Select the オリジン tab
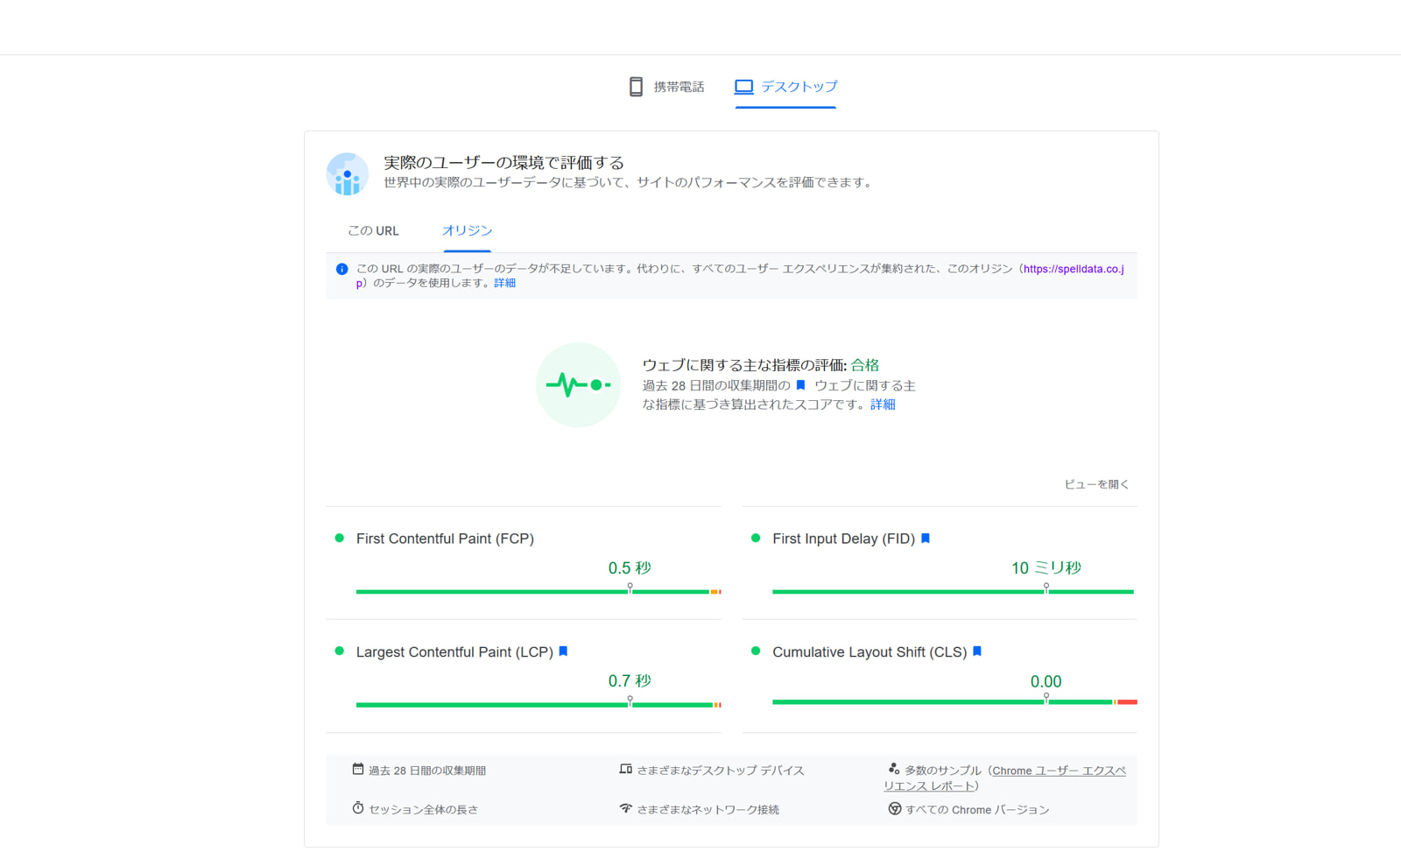 point(467,231)
